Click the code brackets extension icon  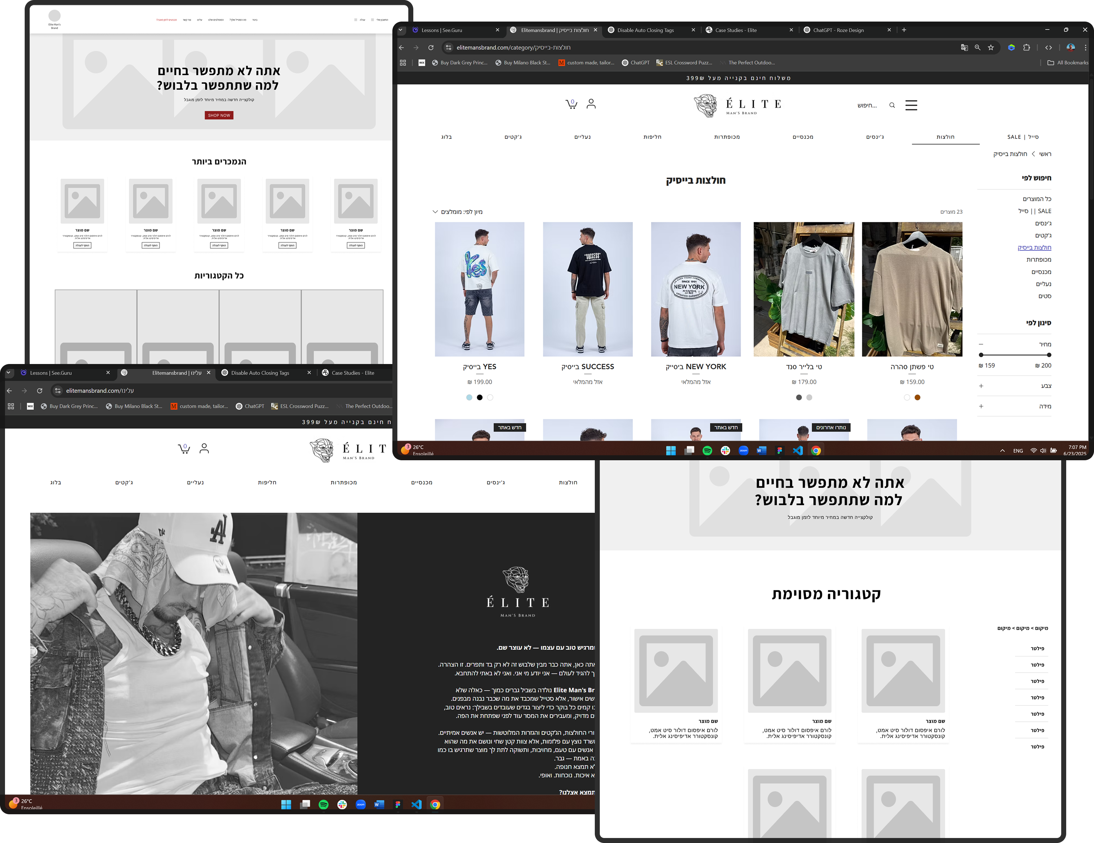1048,47
